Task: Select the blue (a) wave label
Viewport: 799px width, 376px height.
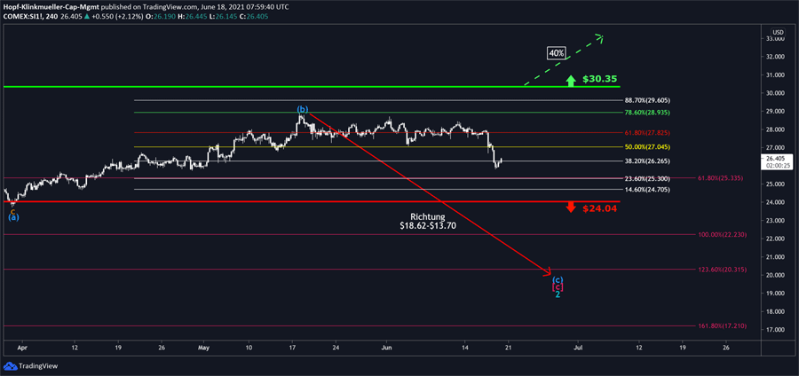Action: point(13,216)
